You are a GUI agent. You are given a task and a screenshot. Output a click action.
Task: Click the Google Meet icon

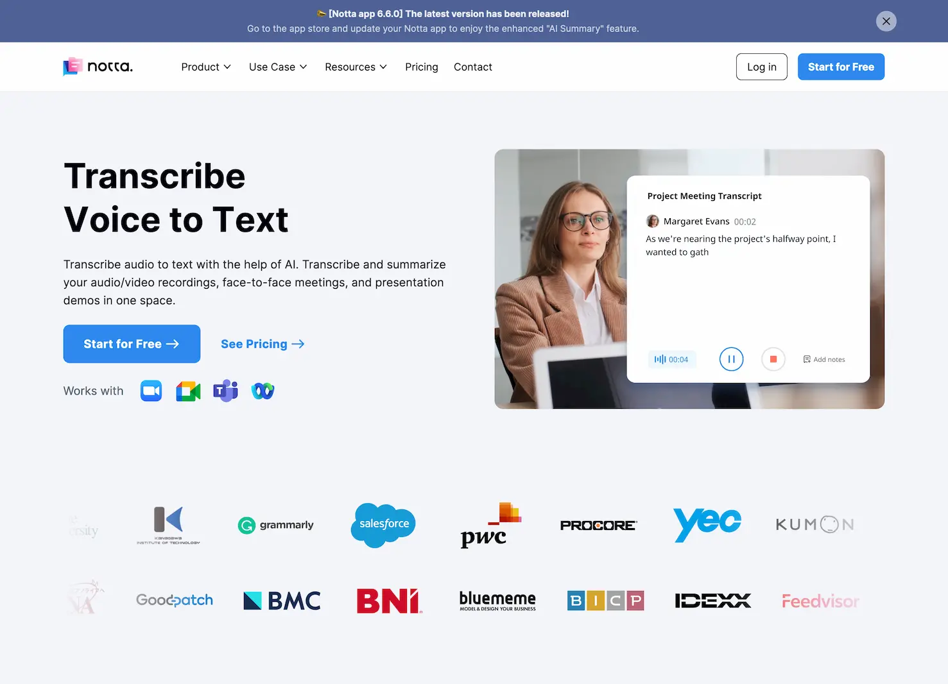point(188,391)
